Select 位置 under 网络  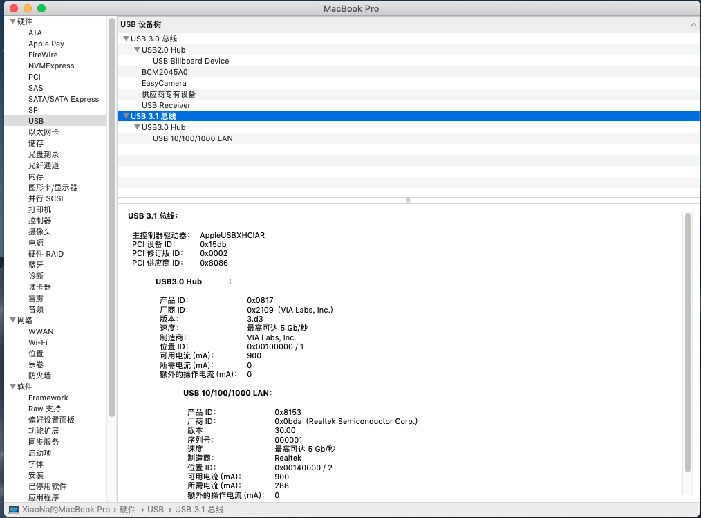point(36,353)
